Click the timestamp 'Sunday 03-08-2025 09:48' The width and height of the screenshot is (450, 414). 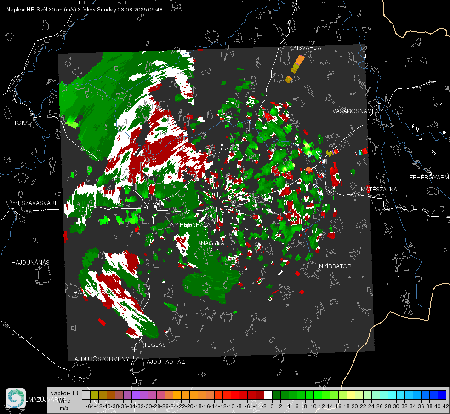(130, 10)
